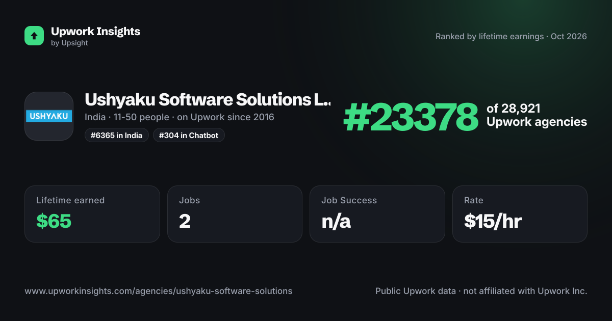Click the Upwork Insights title text
Viewport: 612px width, 321px height.
[95, 31]
